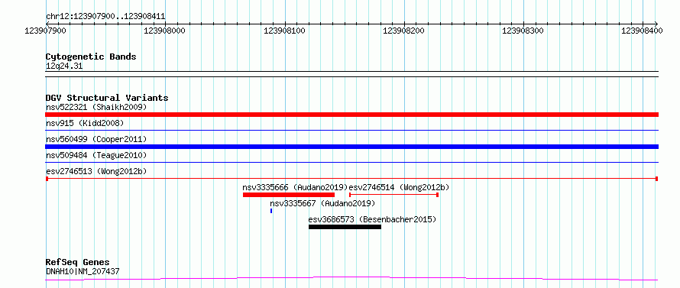
Task: Click the nsv3335667 (Audano2019) label
Action: pyautogui.click(x=322, y=203)
